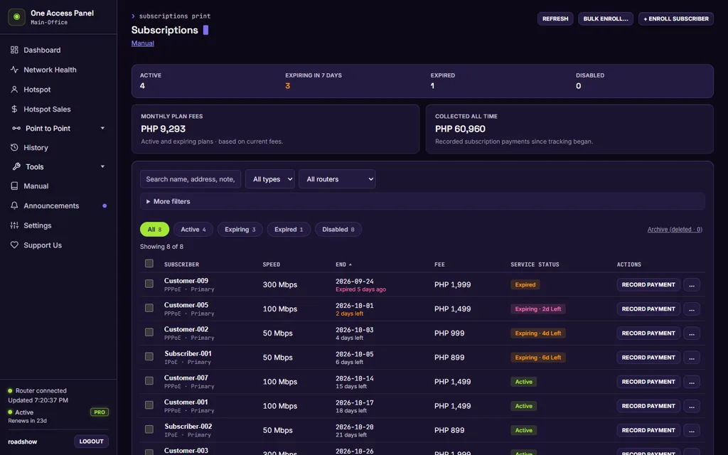The height and width of the screenshot is (455, 728).
Task: Click the Hotspot Sales dollar icon
Action: click(14, 109)
